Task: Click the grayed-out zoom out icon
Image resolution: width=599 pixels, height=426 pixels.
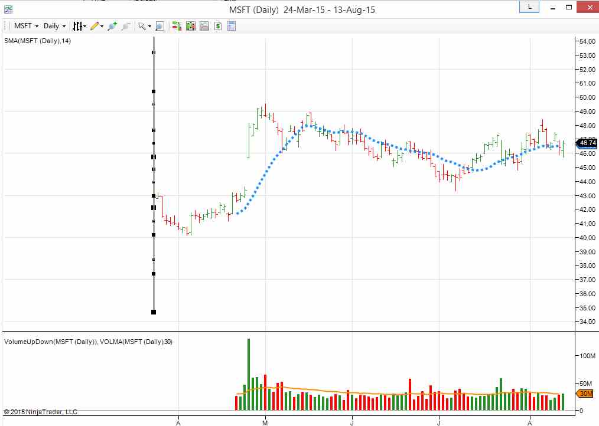Action: pyautogui.click(x=126, y=26)
